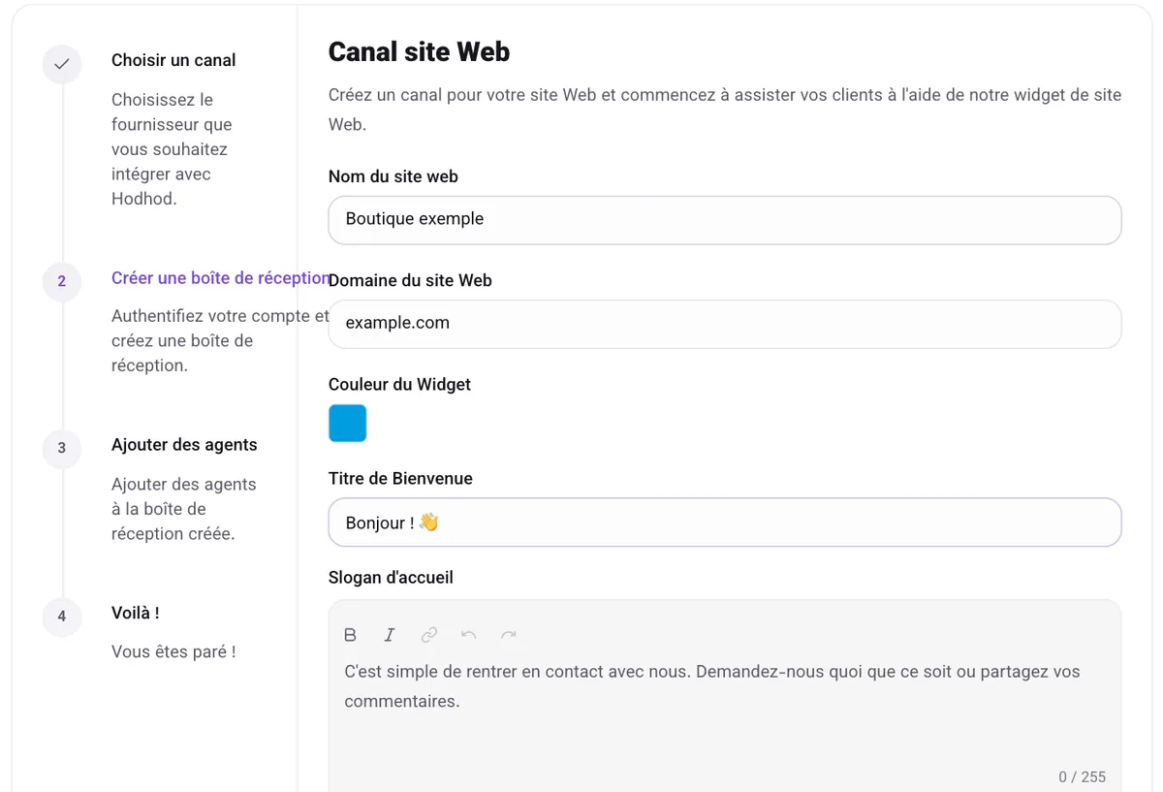Select step 3 circle indicator
Image resolution: width=1163 pixels, height=792 pixels.
62,449
